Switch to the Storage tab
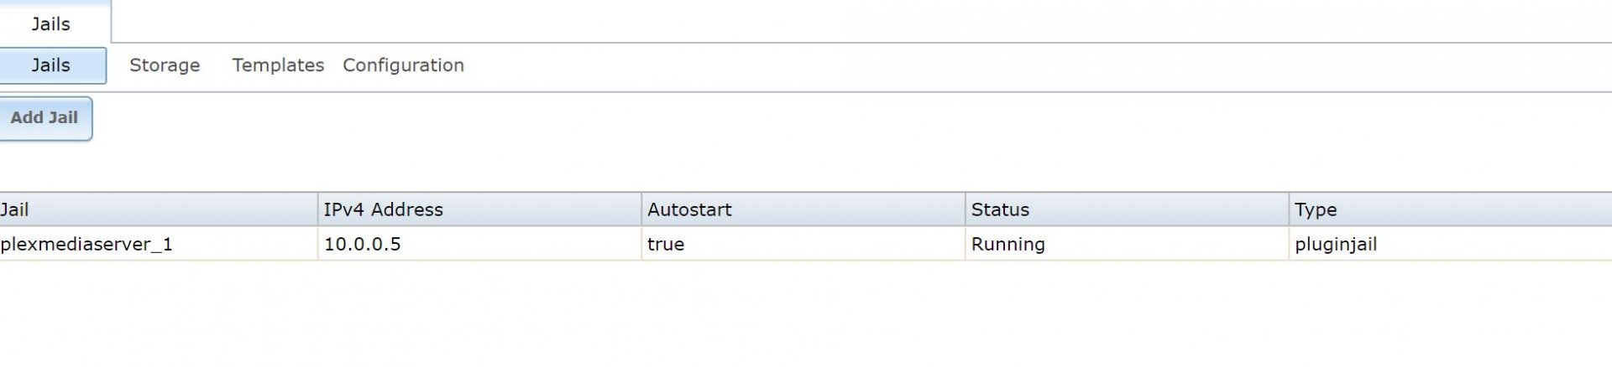The height and width of the screenshot is (367, 1612). coord(165,65)
